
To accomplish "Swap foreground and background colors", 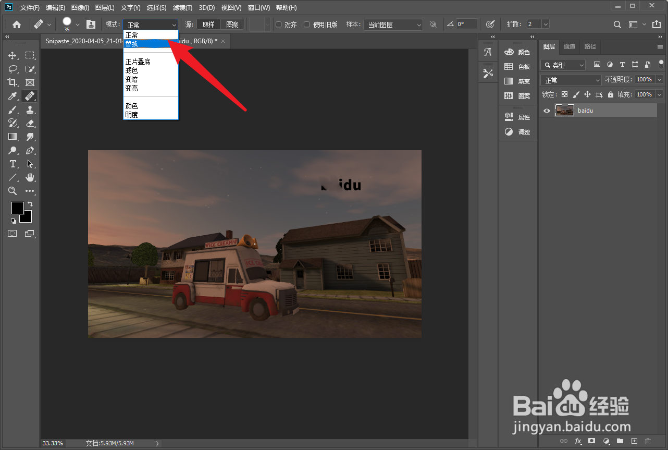I will (30, 204).
